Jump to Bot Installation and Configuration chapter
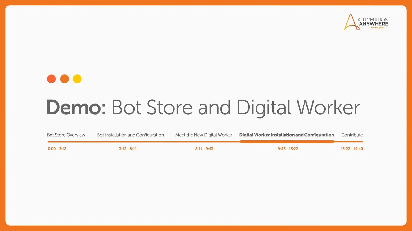 [130, 135]
